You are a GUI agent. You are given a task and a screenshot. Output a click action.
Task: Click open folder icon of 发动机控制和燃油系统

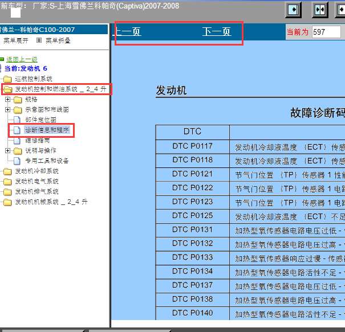tap(8, 89)
